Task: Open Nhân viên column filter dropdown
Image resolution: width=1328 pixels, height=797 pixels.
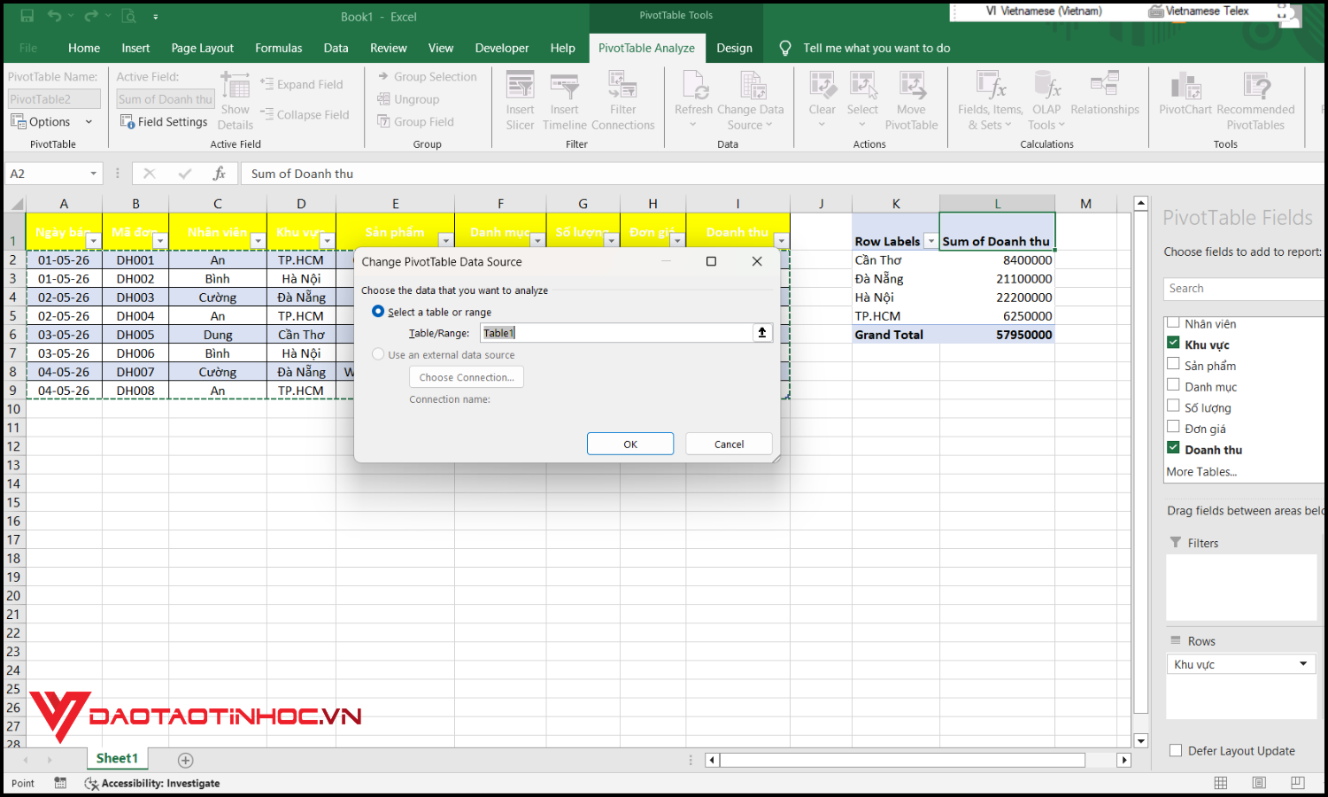Action: point(258,241)
